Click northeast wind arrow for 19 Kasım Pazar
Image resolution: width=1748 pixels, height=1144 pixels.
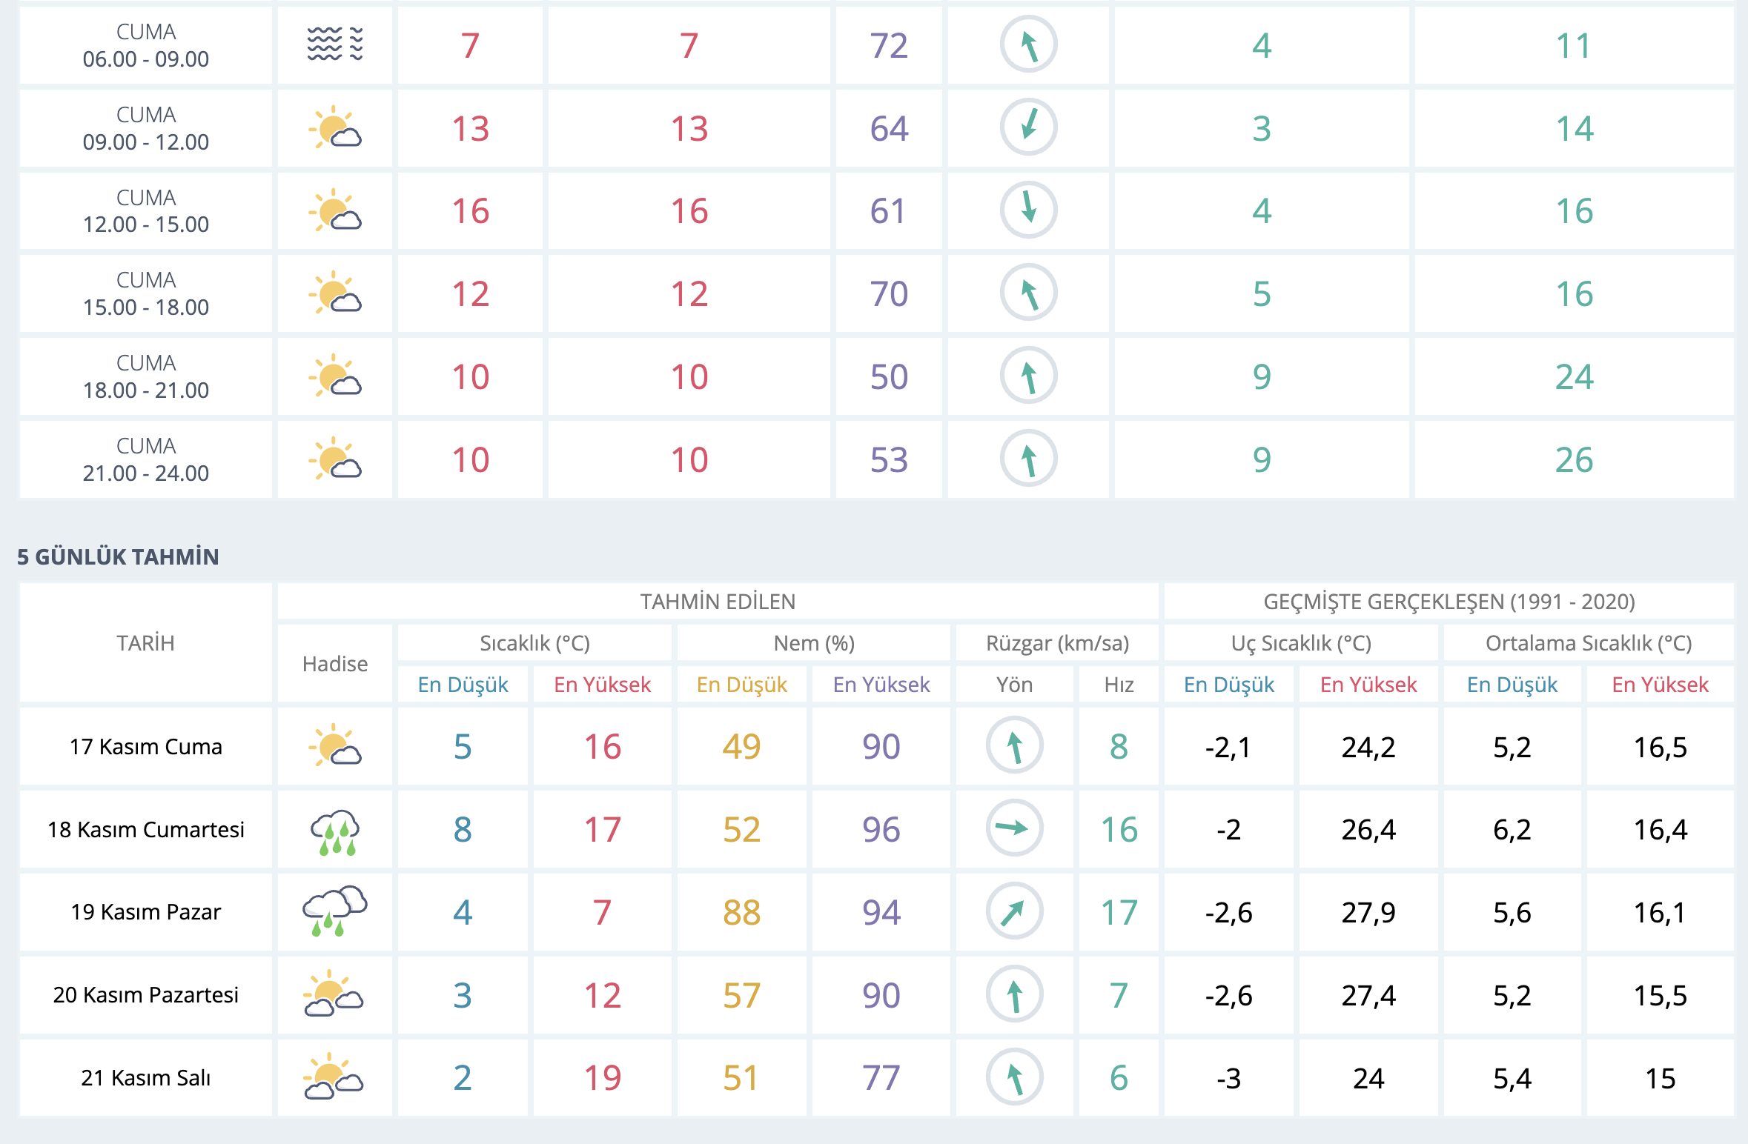tap(1014, 911)
